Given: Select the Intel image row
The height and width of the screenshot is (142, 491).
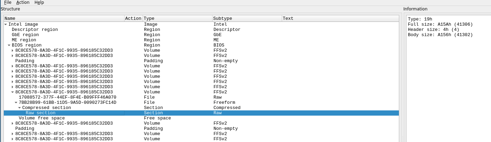Looking at the screenshot, I should 201,24.
